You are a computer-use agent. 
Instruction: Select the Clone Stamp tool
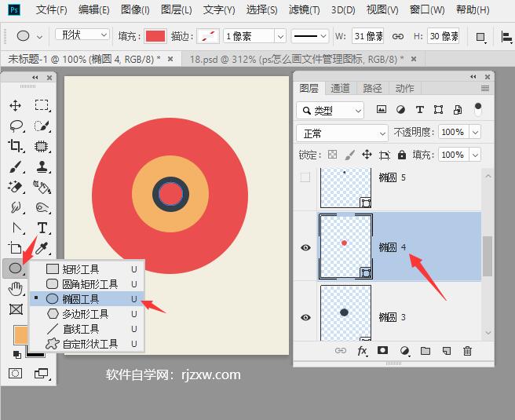tap(42, 166)
